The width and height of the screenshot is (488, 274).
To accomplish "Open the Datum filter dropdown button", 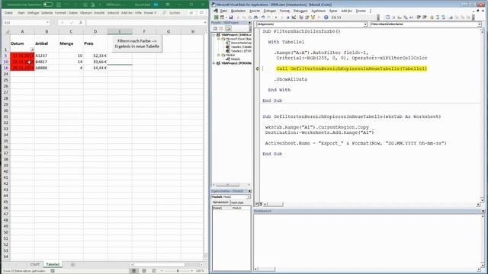I will pos(32,49).
